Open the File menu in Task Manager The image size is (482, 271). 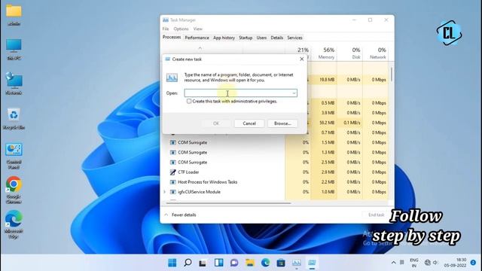tap(166, 29)
